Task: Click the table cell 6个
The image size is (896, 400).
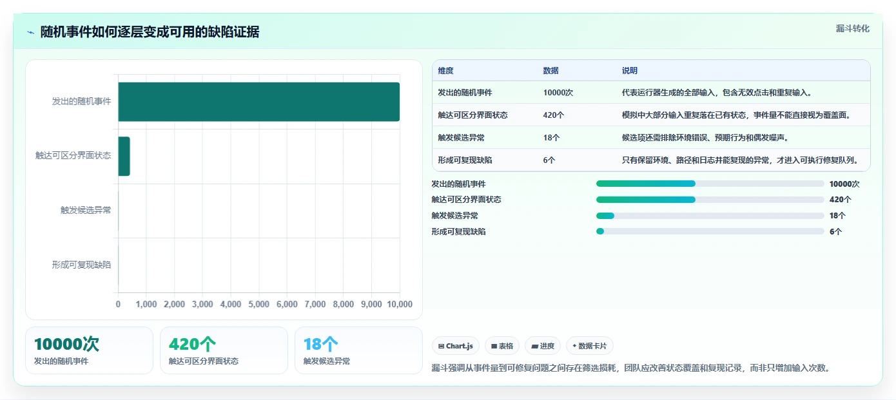Action: click(549, 160)
